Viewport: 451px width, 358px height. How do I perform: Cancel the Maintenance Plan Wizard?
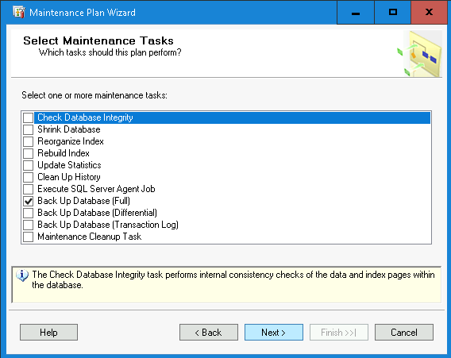pos(404,333)
